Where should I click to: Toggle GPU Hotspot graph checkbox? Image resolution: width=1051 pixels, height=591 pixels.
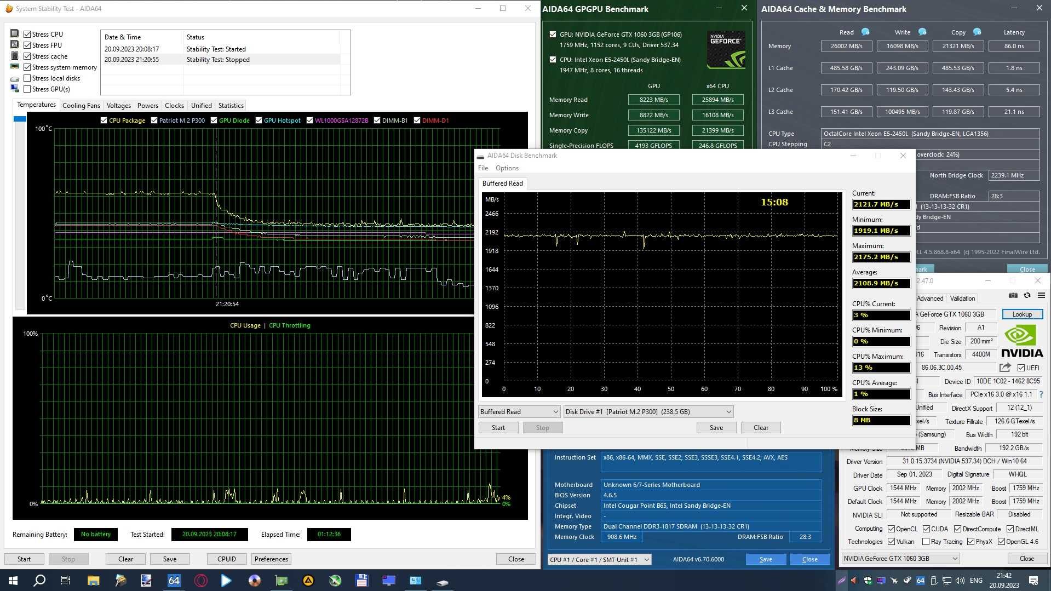[x=259, y=121]
